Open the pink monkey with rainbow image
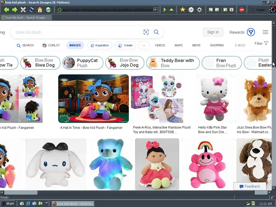 pyautogui.click(x=208, y=164)
